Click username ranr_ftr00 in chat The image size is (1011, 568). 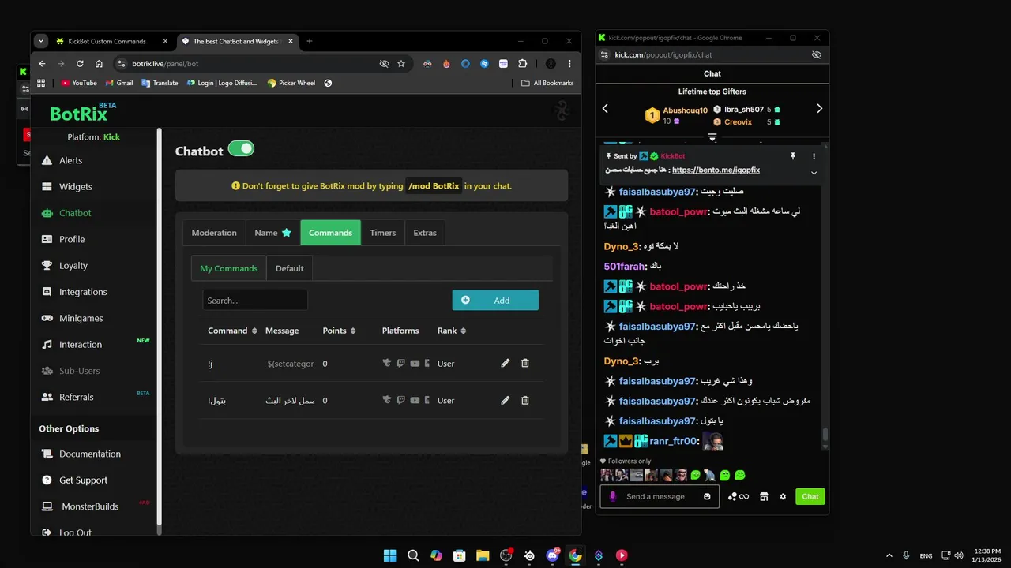click(674, 441)
